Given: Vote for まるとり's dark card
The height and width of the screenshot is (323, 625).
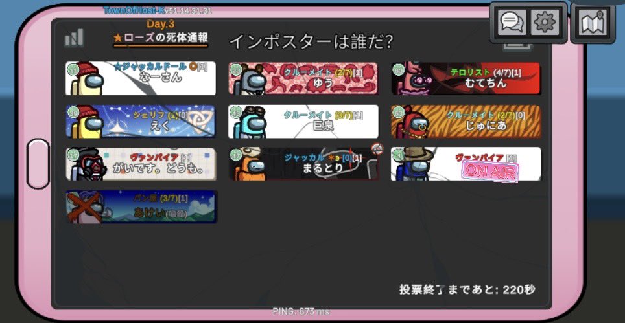Looking at the screenshot, I should (303, 164).
